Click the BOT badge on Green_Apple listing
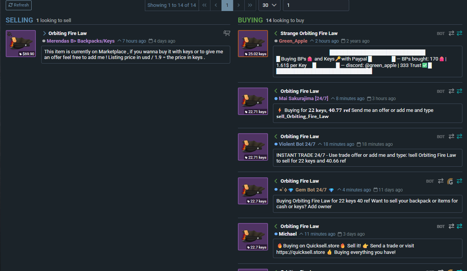Screen dimensions: 467x271 coord(441,33)
